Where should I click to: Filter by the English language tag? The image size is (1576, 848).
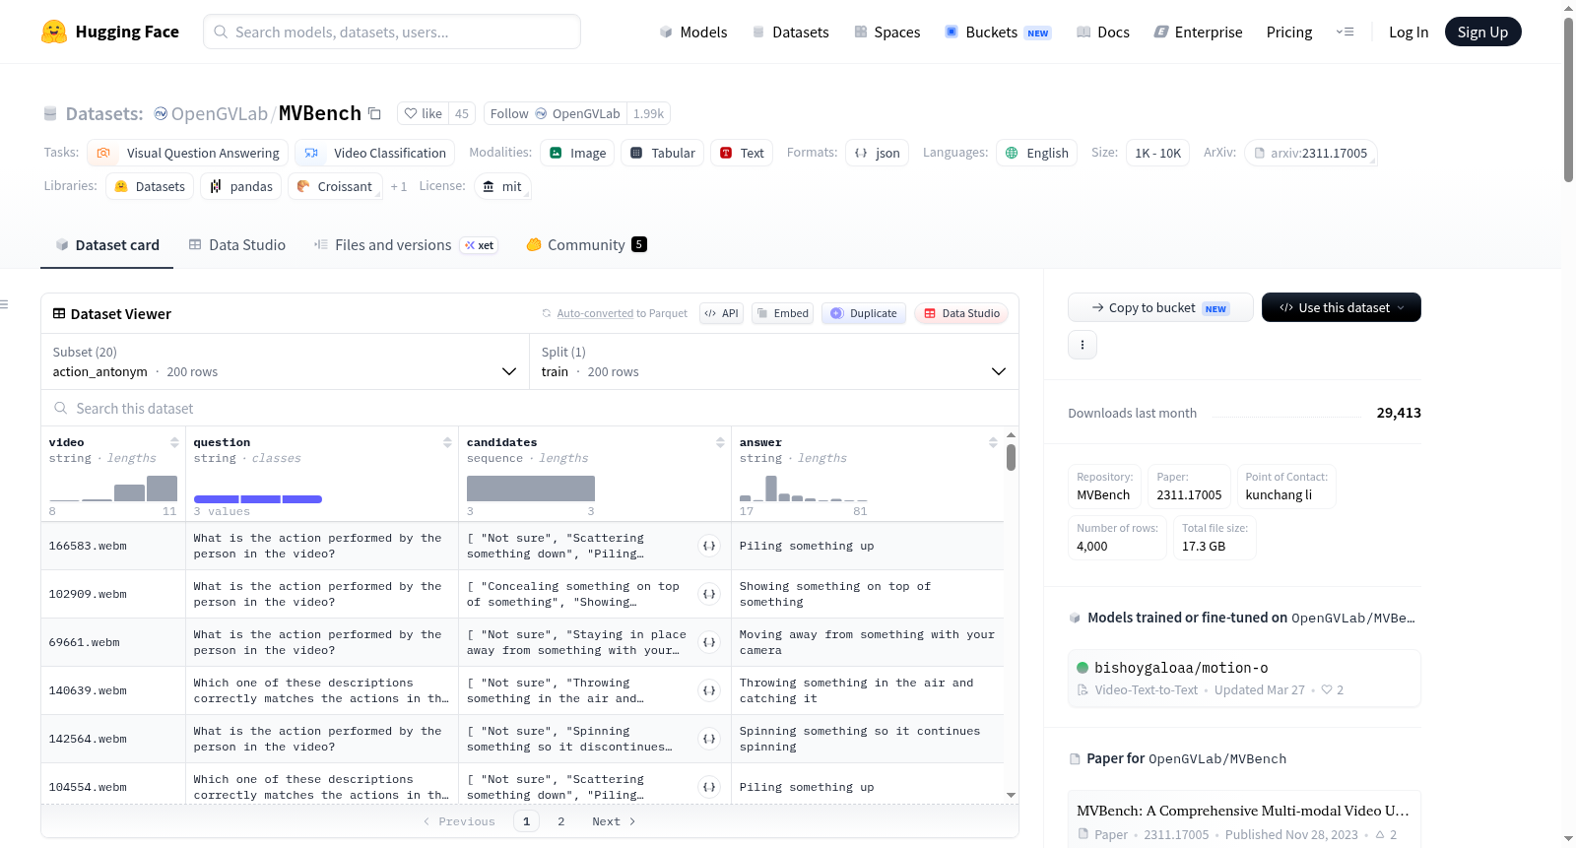click(1036, 153)
